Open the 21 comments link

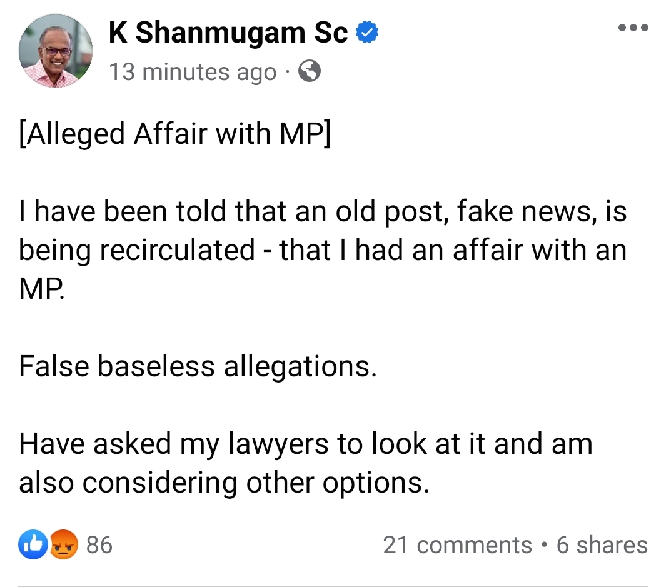coord(457,545)
